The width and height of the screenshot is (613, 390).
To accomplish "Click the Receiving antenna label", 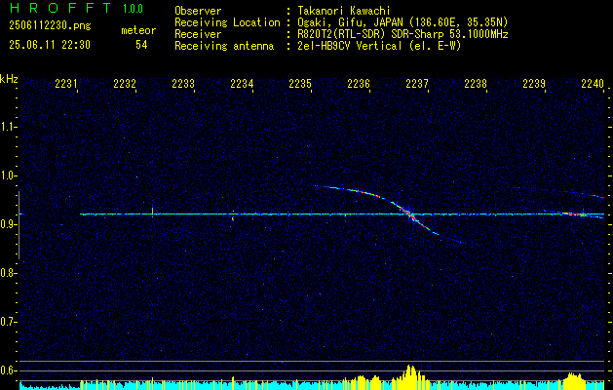I will point(224,46).
